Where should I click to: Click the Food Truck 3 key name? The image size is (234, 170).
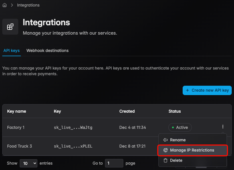(19, 146)
